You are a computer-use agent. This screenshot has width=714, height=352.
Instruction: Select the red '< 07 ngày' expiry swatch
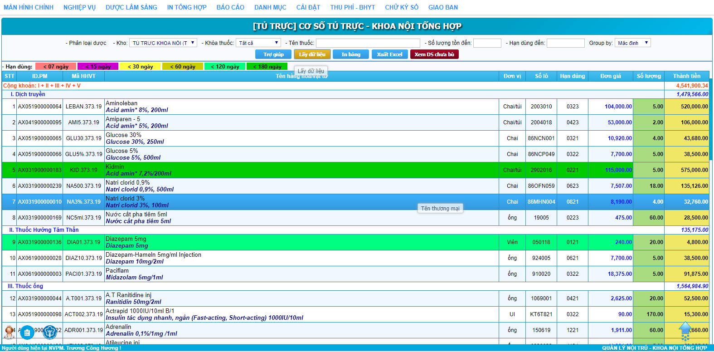pyautogui.click(x=56, y=67)
